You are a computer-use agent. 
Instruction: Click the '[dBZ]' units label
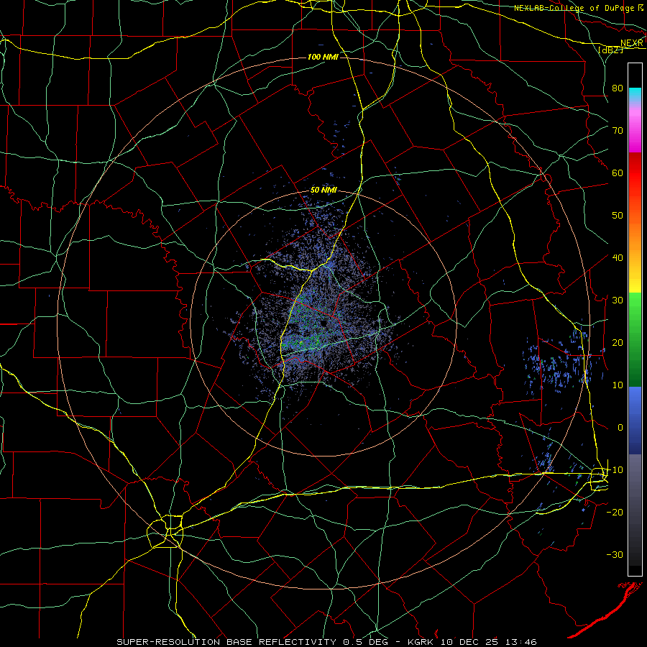tap(611, 50)
